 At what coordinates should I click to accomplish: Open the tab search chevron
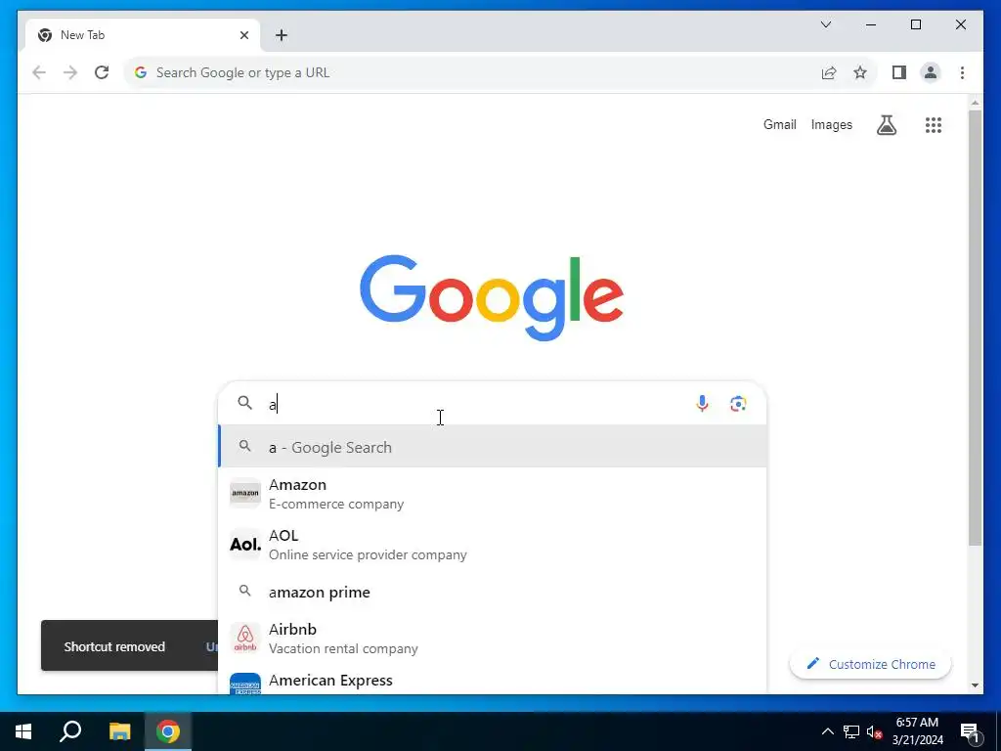pos(825,24)
